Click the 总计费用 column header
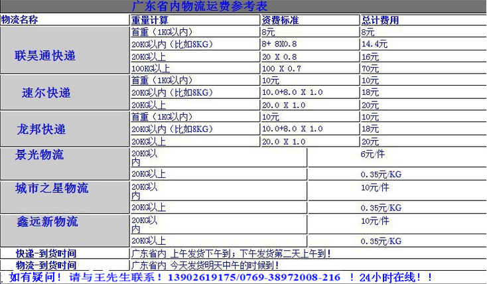The image size is (487, 284). pyautogui.click(x=381, y=20)
